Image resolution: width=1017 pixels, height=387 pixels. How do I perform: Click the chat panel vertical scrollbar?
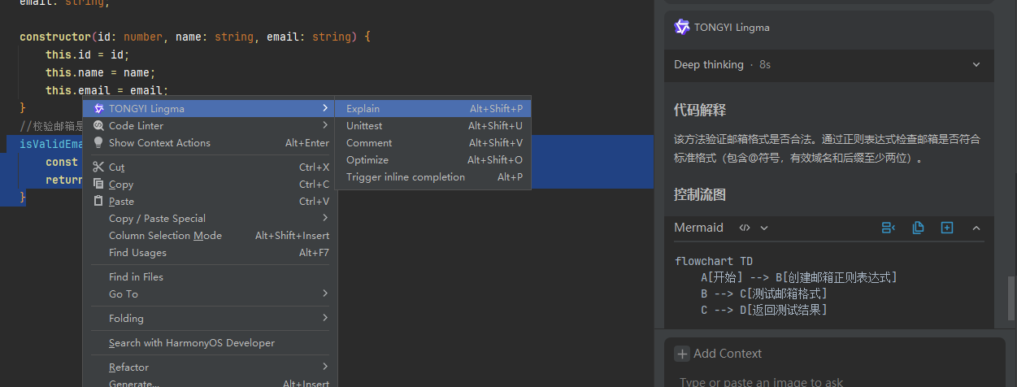[x=1012, y=297]
